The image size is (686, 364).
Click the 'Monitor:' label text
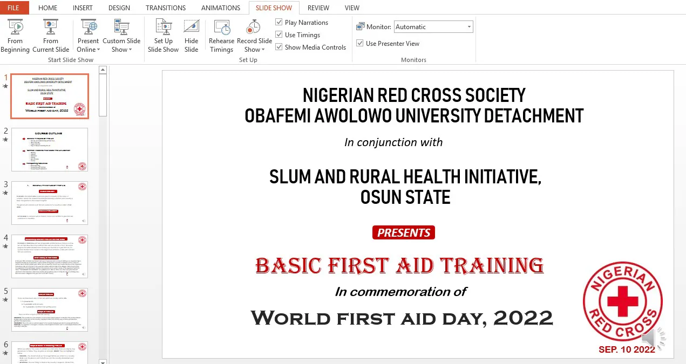pos(379,27)
